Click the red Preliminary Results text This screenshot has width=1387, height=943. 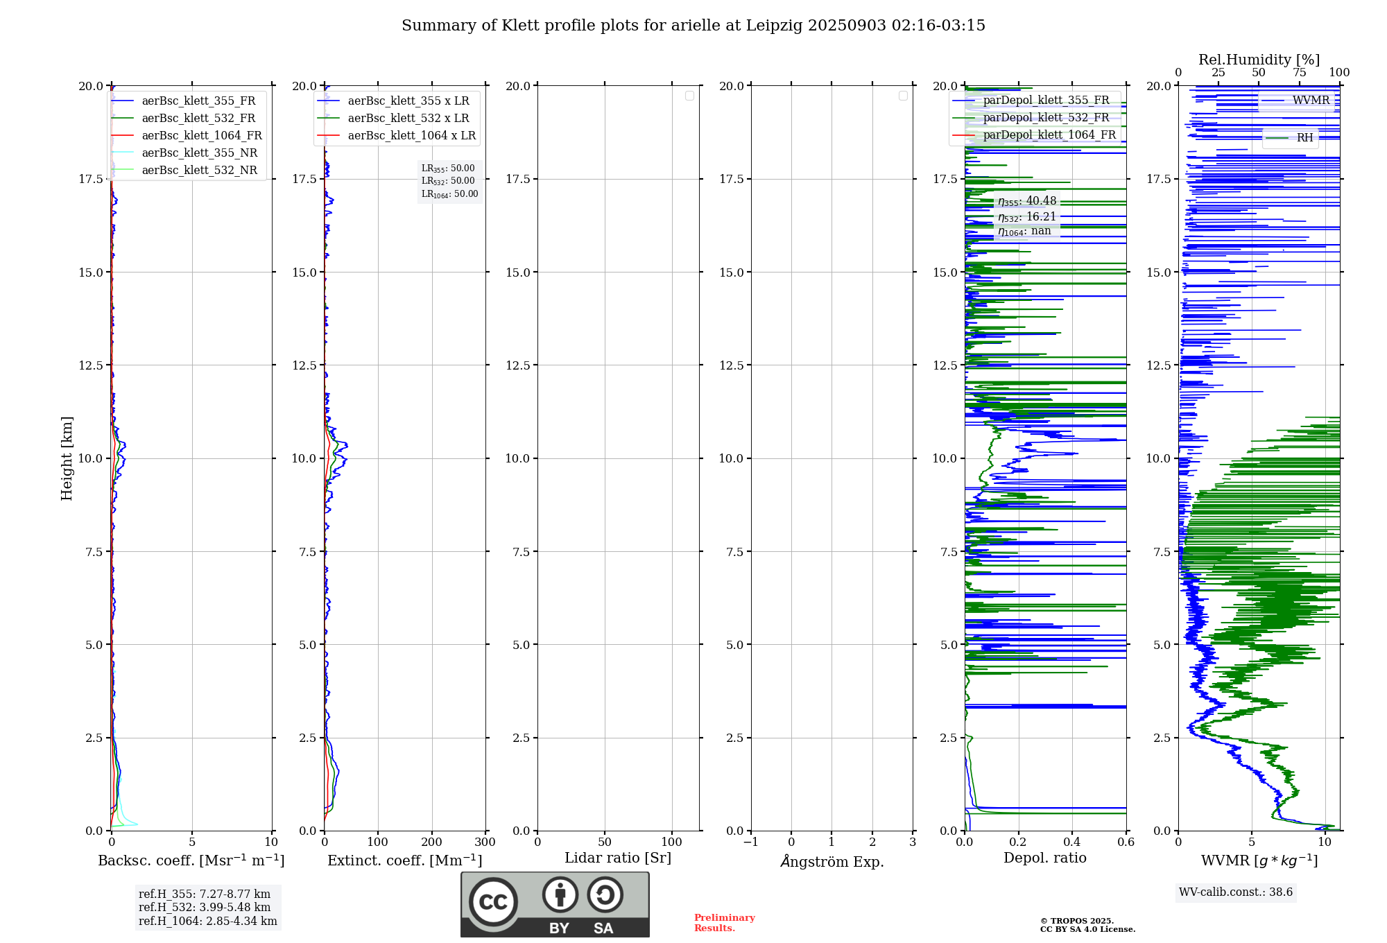724,923
